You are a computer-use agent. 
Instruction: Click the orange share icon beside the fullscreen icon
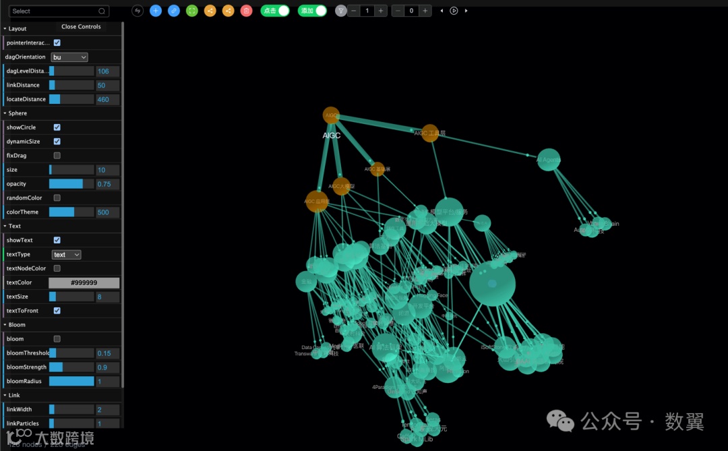[210, 11]
